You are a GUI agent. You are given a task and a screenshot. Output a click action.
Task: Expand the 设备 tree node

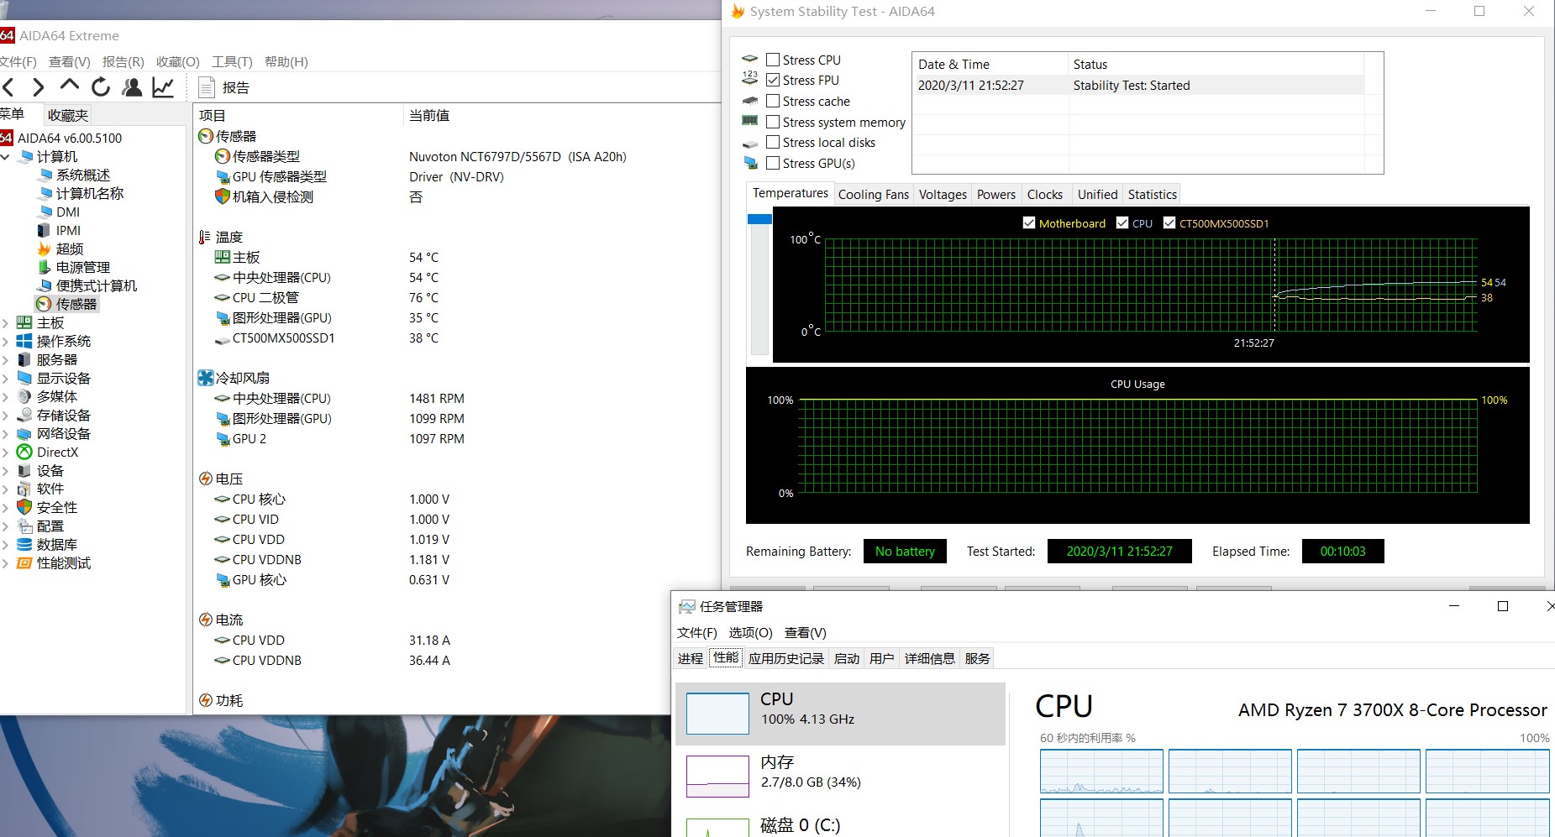point(5,470)
